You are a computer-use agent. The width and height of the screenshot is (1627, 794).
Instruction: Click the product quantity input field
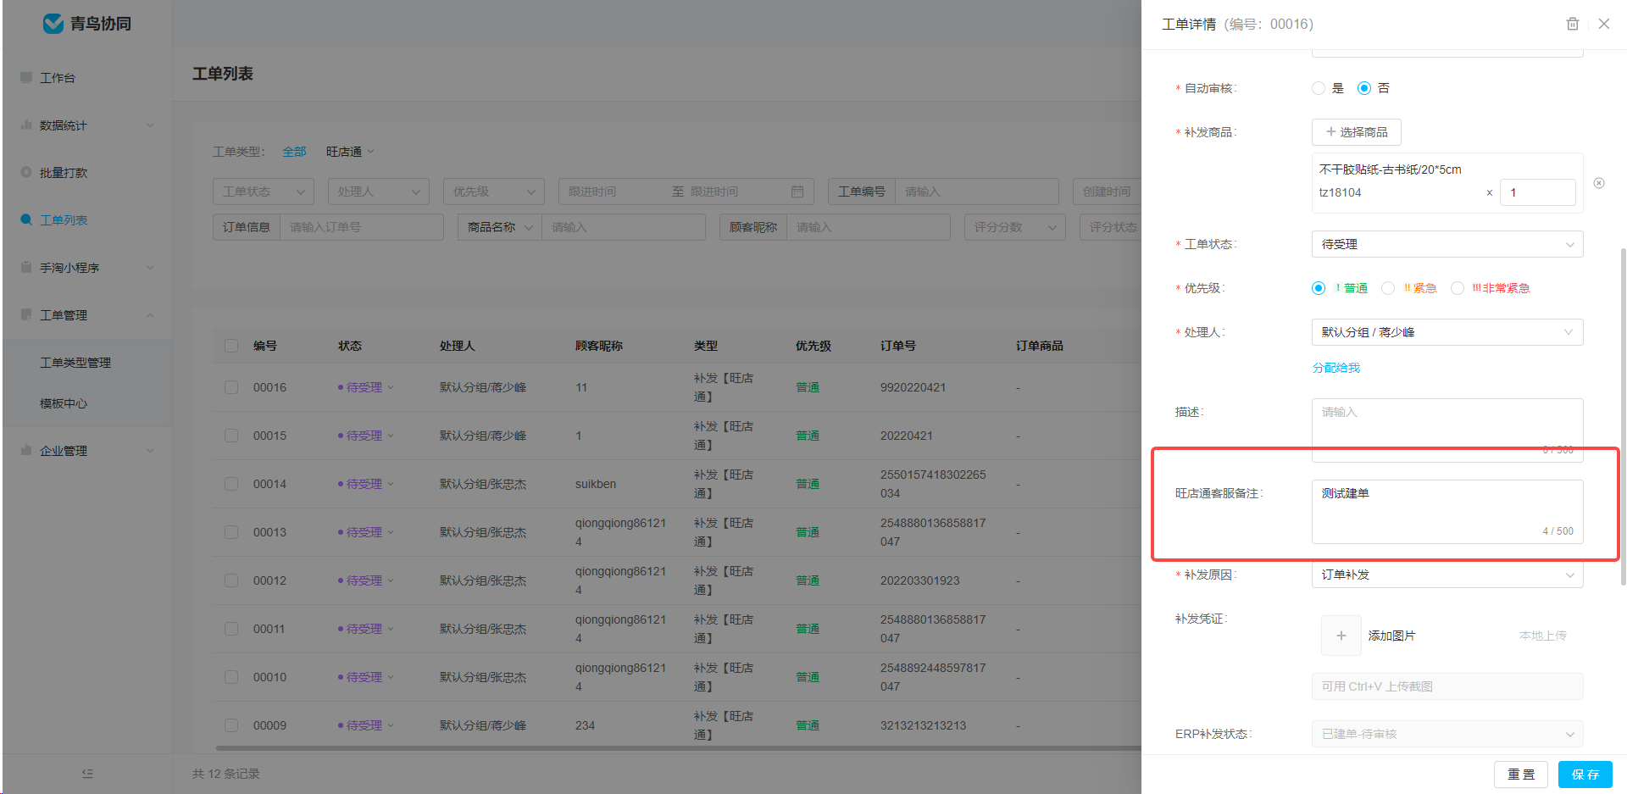click(1538, 192)
